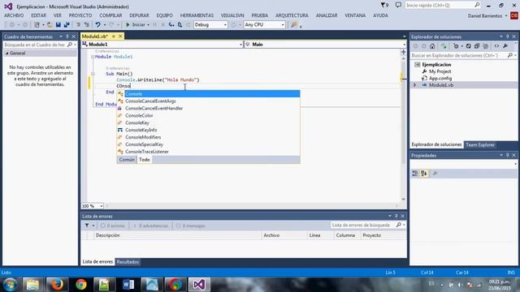Collapse the Sub Main code region
This screenshot has height=292, width=520.
click(93, 74)
